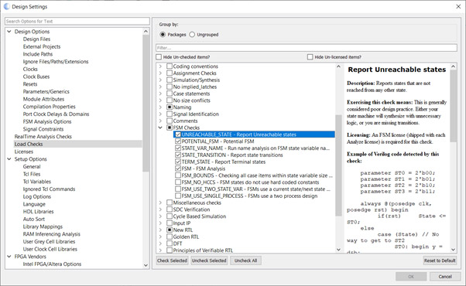Screen dimensions: 466x286
Task: Open Licenses settings
Action: click(24, 152)
